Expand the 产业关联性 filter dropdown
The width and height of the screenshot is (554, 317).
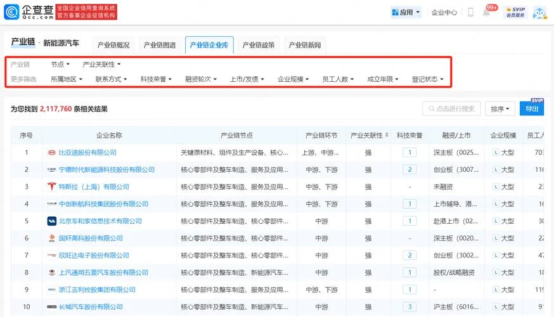point(102,64)
